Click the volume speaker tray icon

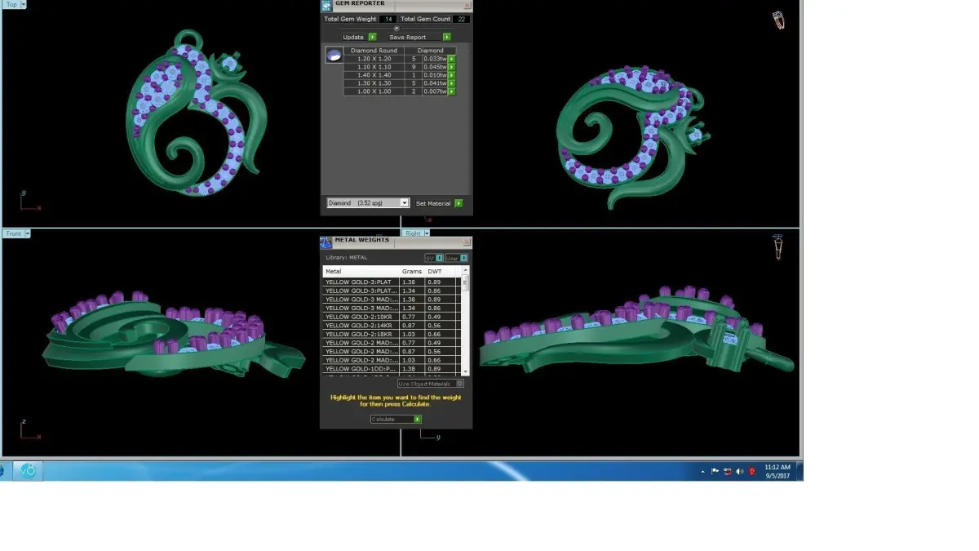click(740, 471)
